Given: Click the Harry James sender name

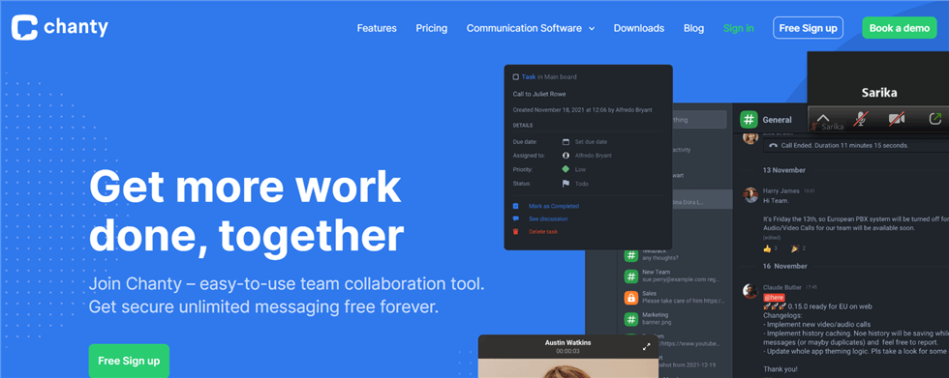Looking at the screenshot, I should [x=781, y=190].
